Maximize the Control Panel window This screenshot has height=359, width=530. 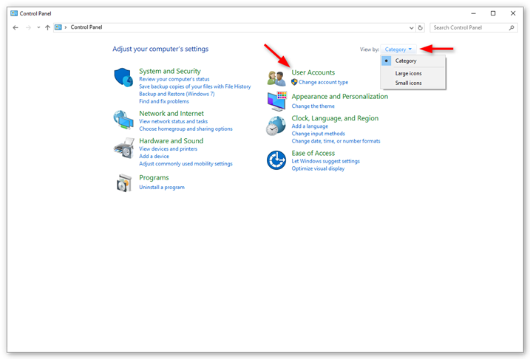point(493,13)
